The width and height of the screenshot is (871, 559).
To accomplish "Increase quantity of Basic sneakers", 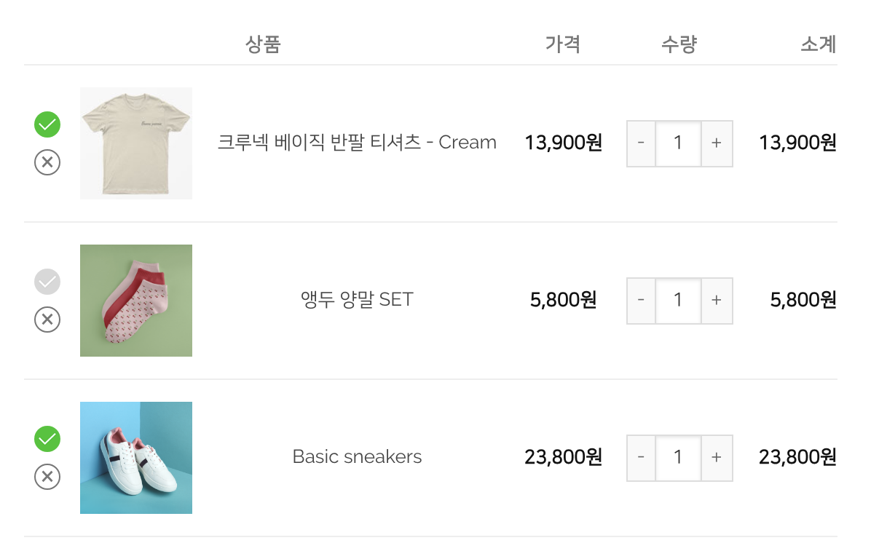I will [717, 458].
